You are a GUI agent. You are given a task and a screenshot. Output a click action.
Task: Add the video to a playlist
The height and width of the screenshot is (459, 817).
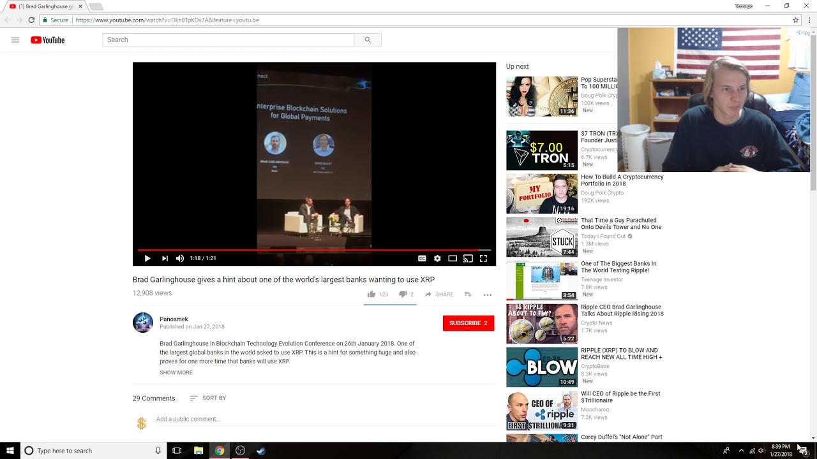pyautogui.click(x=468, y=295)
